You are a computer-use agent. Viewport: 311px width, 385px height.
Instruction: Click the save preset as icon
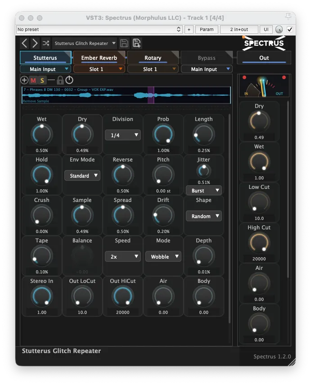click(x=136, y=43)
